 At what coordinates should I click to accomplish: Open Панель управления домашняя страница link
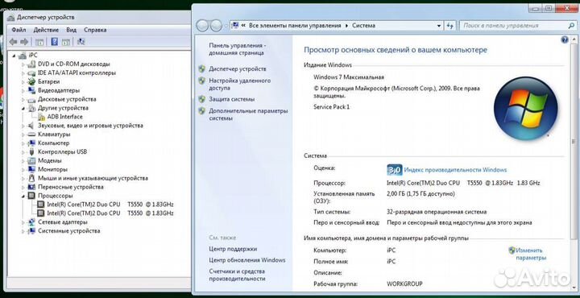(237, 49)
